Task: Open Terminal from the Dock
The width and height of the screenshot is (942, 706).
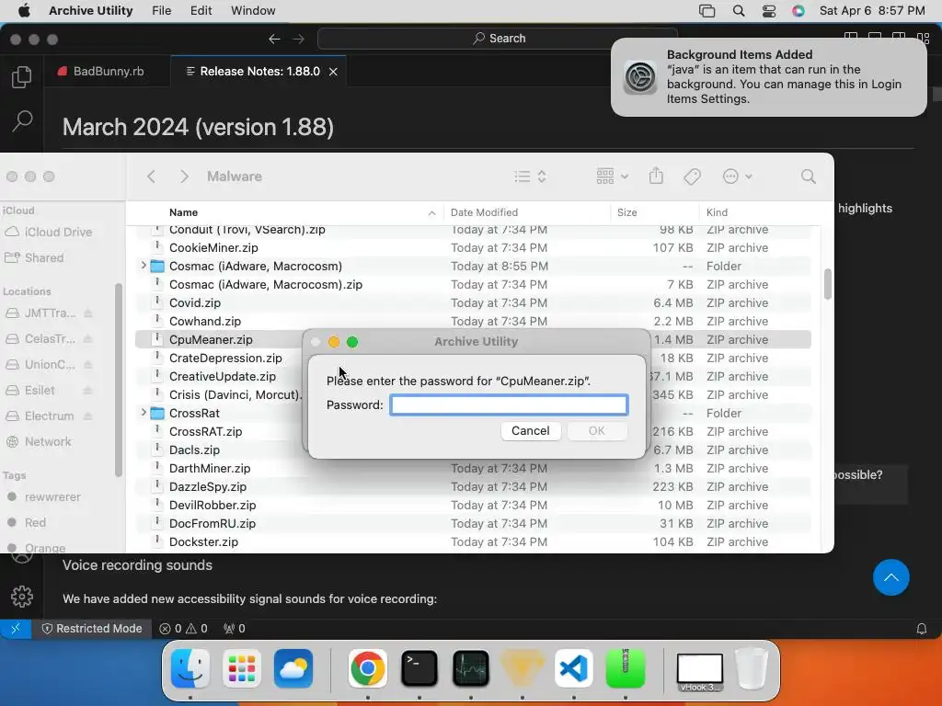Action: 419,668
